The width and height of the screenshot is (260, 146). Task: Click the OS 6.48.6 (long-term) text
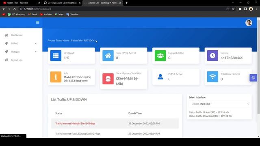[x=76, y=81]
